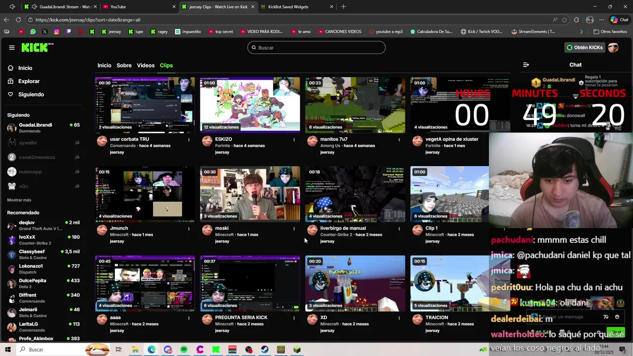633x356 pixels.
Task: Switch to the Sobre channel tab
Action: click(124, 65)
